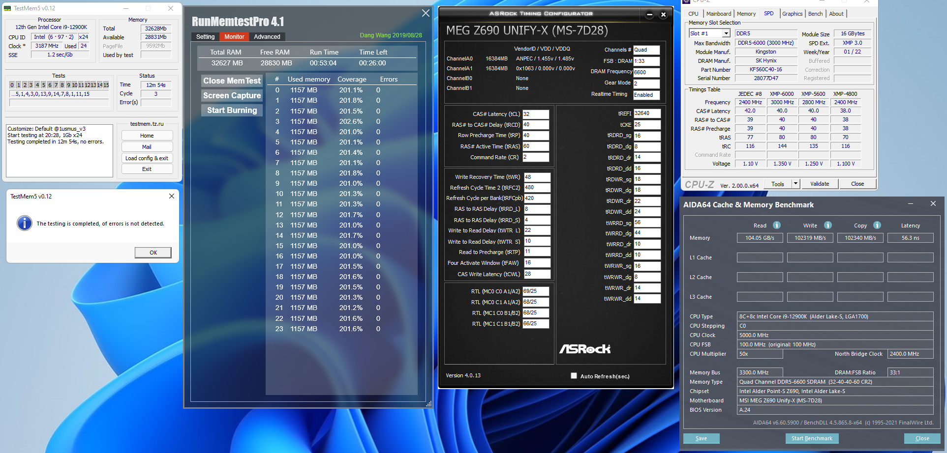This screenshot has width=947, height=453.
Task: Click the DRAM Frequency field showing 6600
Action: click(x=646, y=72)
